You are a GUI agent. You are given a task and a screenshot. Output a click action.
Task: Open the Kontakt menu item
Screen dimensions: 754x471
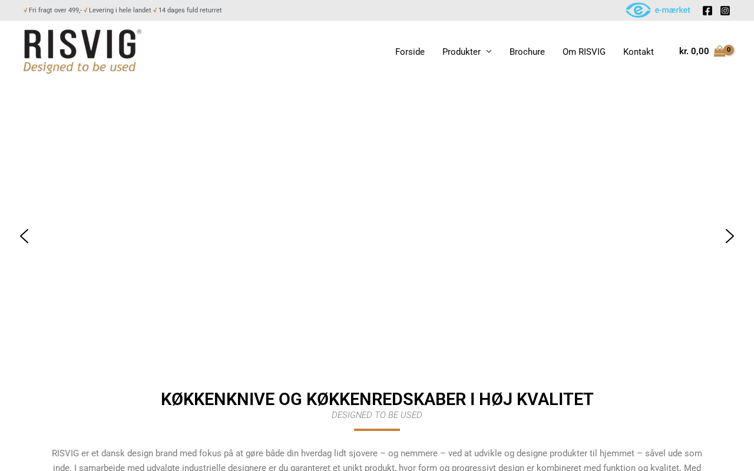639,52
